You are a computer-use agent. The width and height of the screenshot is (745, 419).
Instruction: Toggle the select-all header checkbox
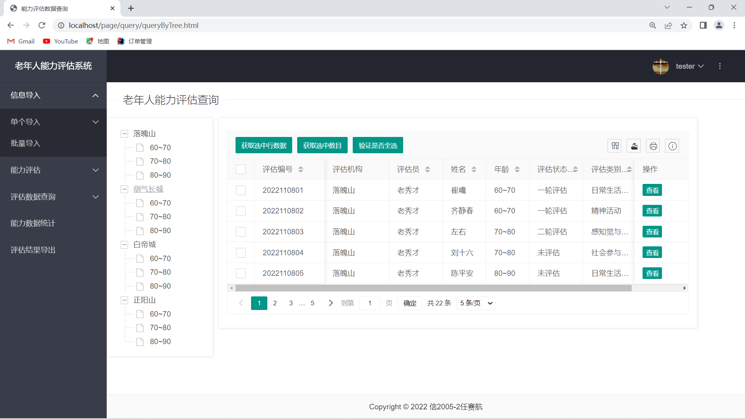(241, 170)
